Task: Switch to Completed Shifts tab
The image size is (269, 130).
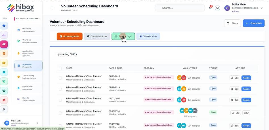Action: tap(97, 36)
